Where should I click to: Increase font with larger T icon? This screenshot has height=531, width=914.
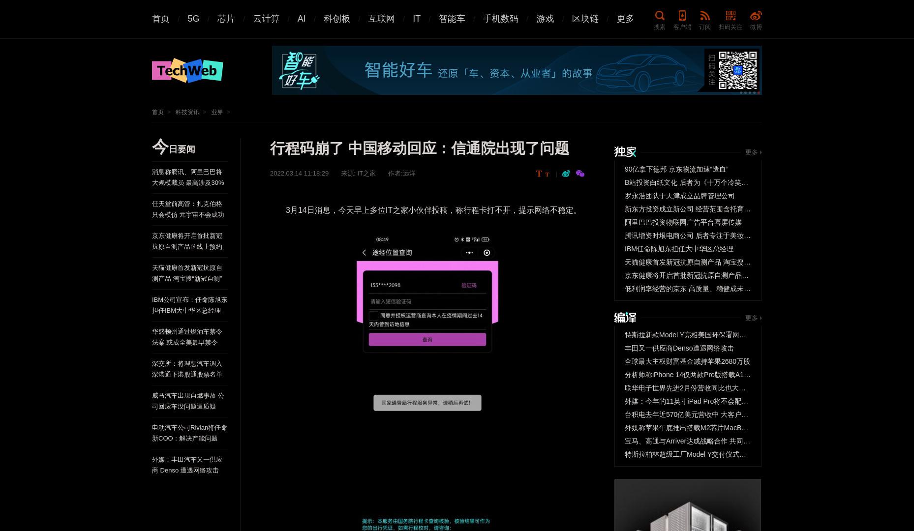539,174
